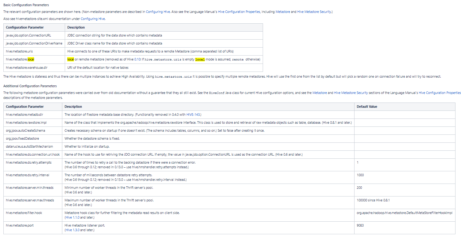Screen dimensions: 461x237
Task: Click the Hive 1.1.0 link in the filter.hook row
Action: [x=72, y=217]
